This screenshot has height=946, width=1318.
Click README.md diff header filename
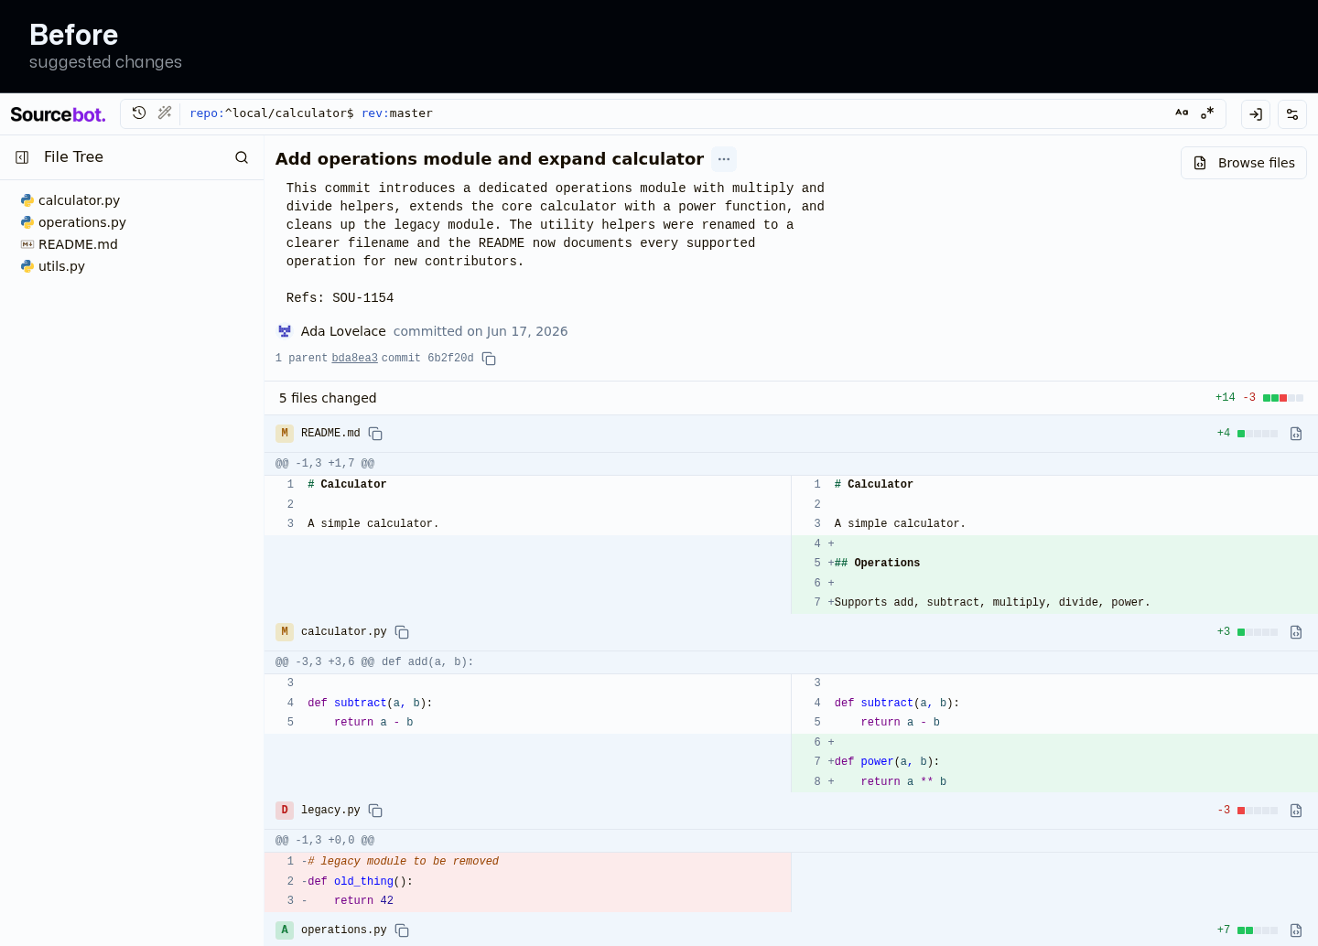pos(330,434)
